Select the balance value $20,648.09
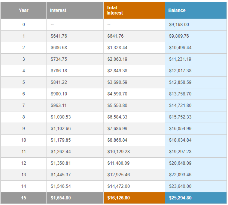The height and width of the screenshot is (205, 228). [180, 163]
